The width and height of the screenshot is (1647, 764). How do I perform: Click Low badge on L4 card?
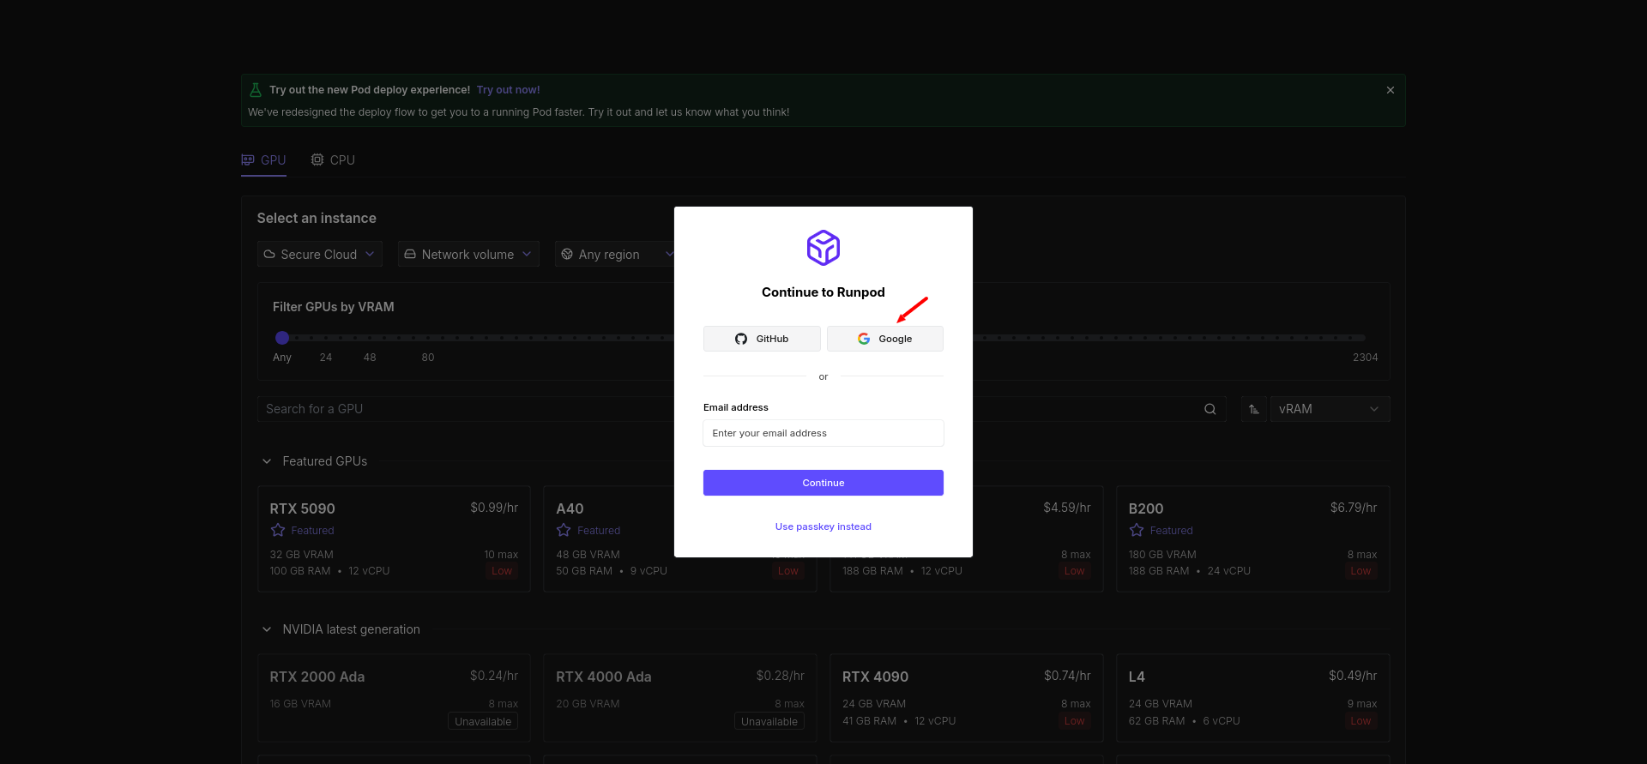coord(1360,721)
